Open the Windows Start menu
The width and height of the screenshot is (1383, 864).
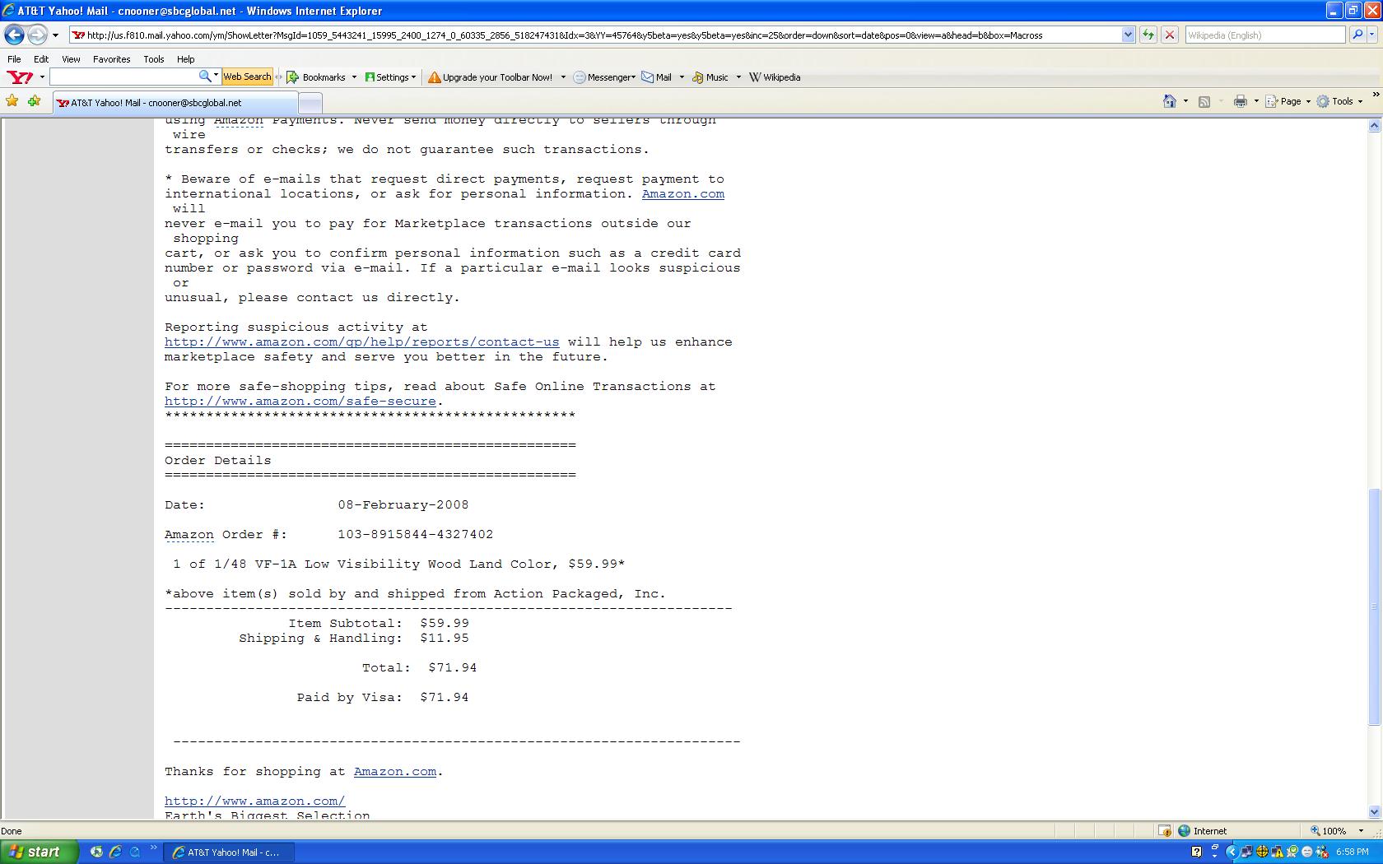click(x=39, y=852)
